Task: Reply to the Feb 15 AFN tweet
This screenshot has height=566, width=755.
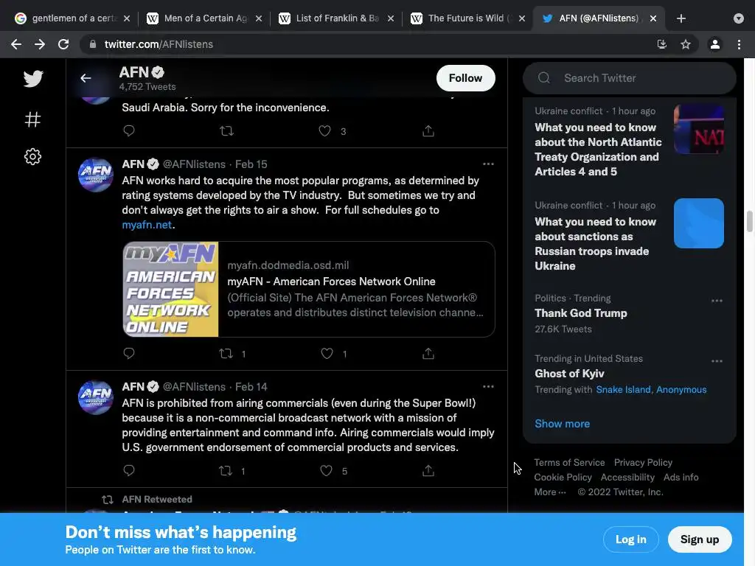Action: [128, 353]
